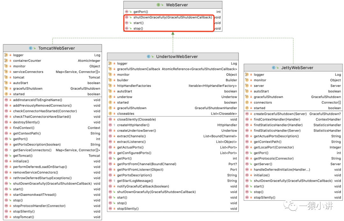Click the WebServer interface icon in header
The height and width of the screenshot is (221, 344).
tap(158, 5)
